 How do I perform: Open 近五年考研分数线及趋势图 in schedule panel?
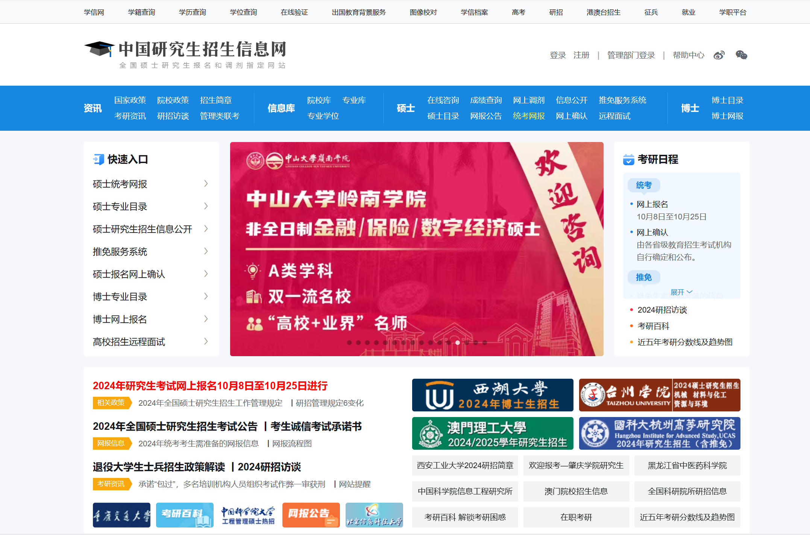(x=685, y=342)
